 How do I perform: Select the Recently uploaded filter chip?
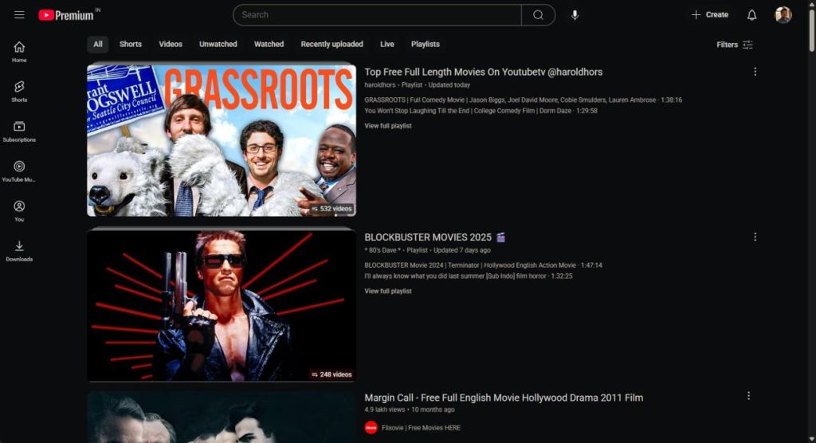332,45
